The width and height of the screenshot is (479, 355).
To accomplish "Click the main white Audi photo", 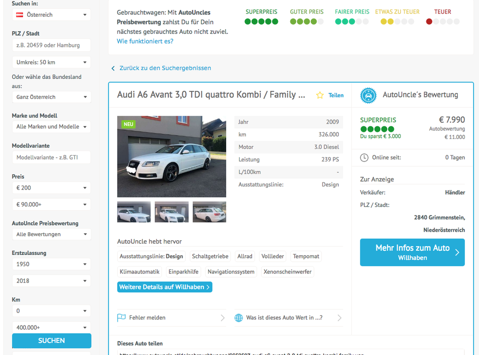I will (x=171, y=156).
